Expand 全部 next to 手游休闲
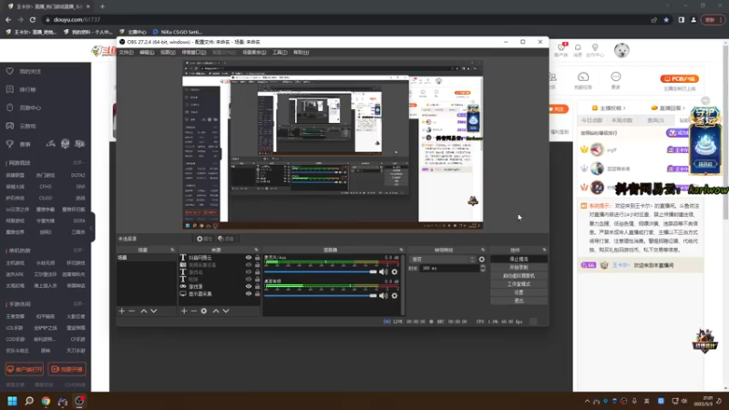 (x=78, y=304)
